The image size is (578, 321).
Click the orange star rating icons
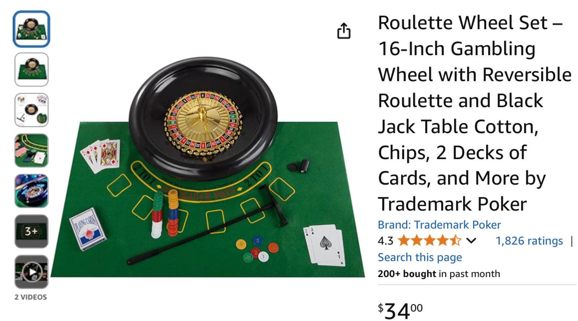click(429, 240)
